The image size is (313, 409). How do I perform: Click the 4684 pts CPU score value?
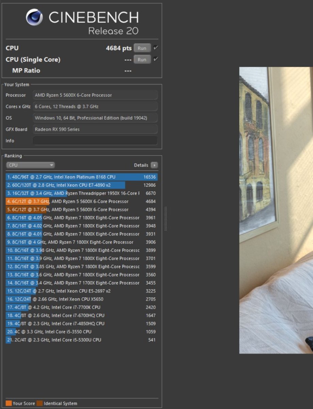point(119,48)
